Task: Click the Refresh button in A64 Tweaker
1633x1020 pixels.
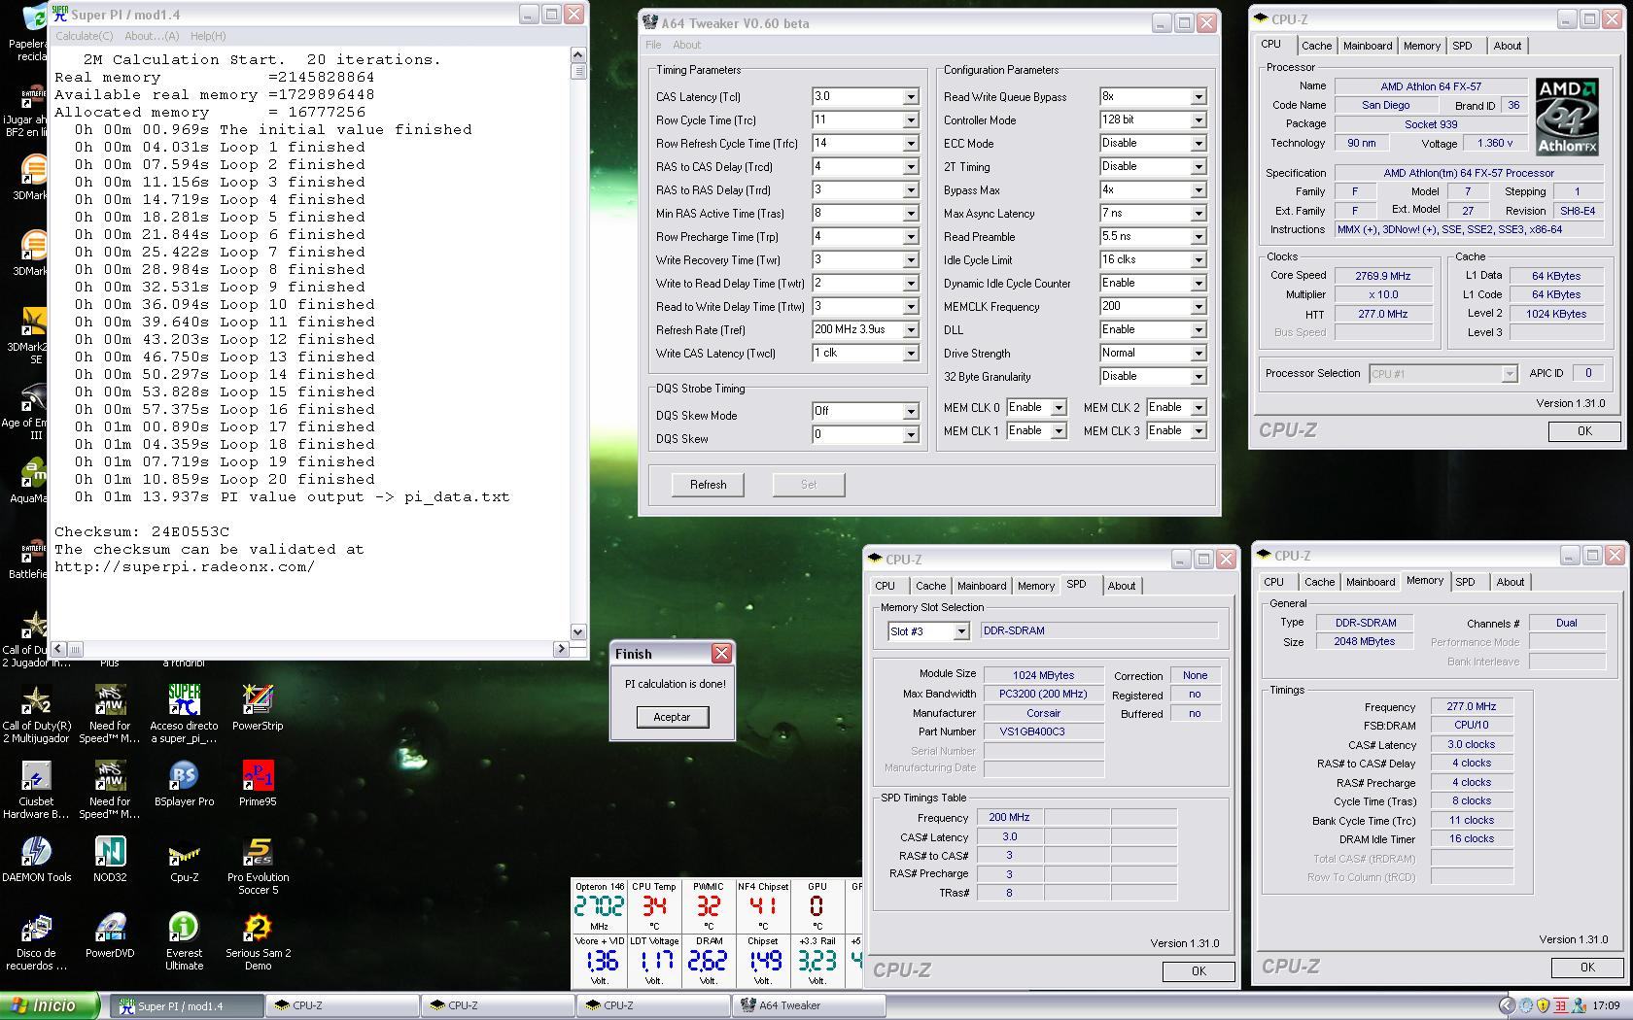Action: pyautogui.click(x=708, y=485)
